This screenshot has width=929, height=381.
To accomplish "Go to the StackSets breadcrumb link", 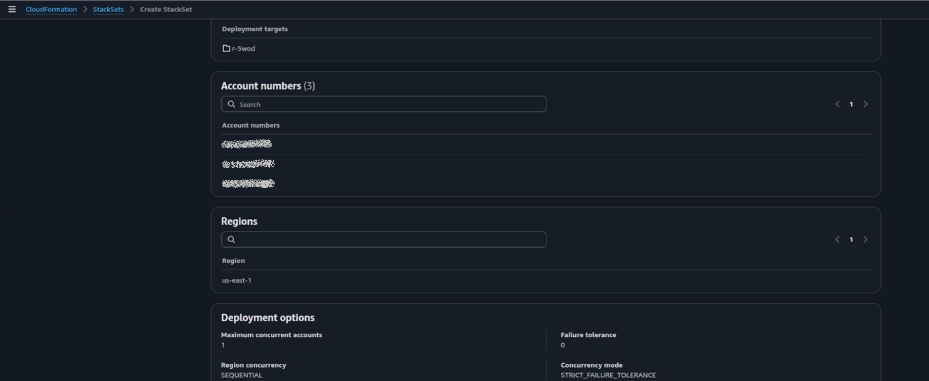I will pos(108,9).
